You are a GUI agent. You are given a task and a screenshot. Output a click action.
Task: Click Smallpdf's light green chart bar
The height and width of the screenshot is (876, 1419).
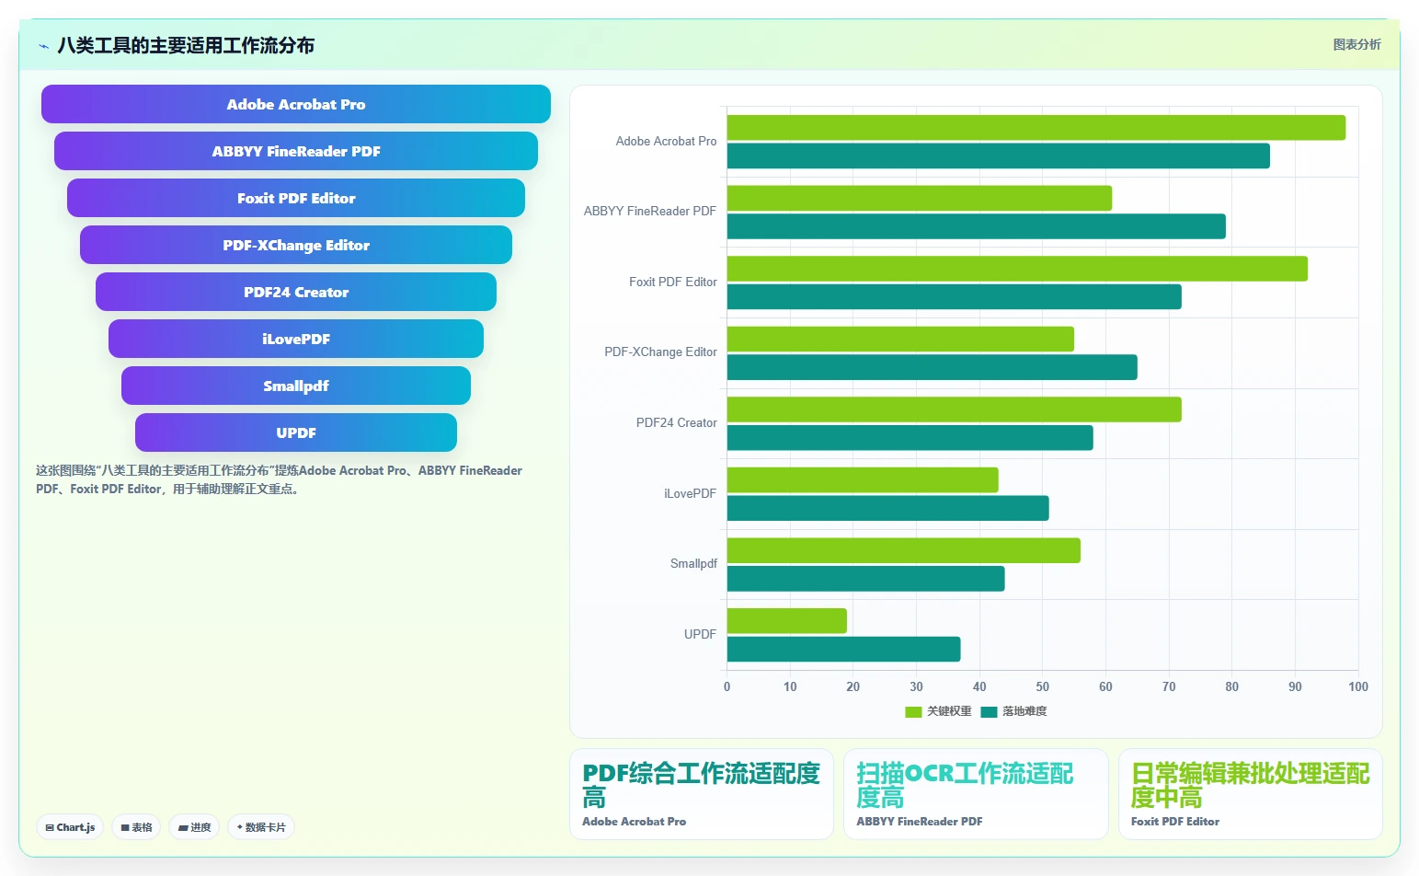click(904, 550)
